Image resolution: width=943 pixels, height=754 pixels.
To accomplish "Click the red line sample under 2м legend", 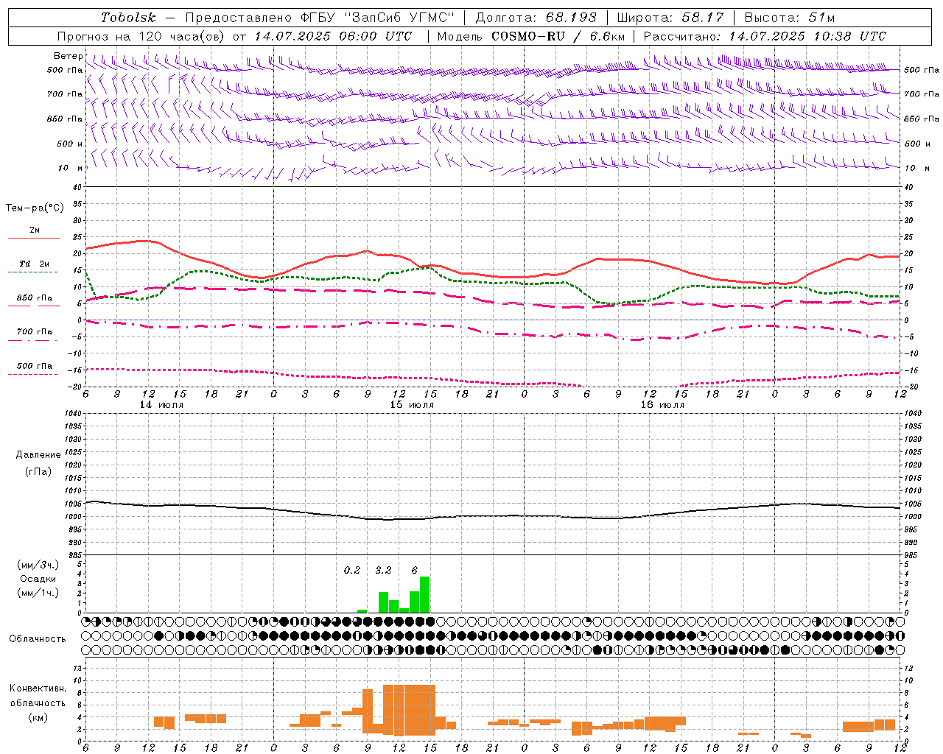I will 34,239.
